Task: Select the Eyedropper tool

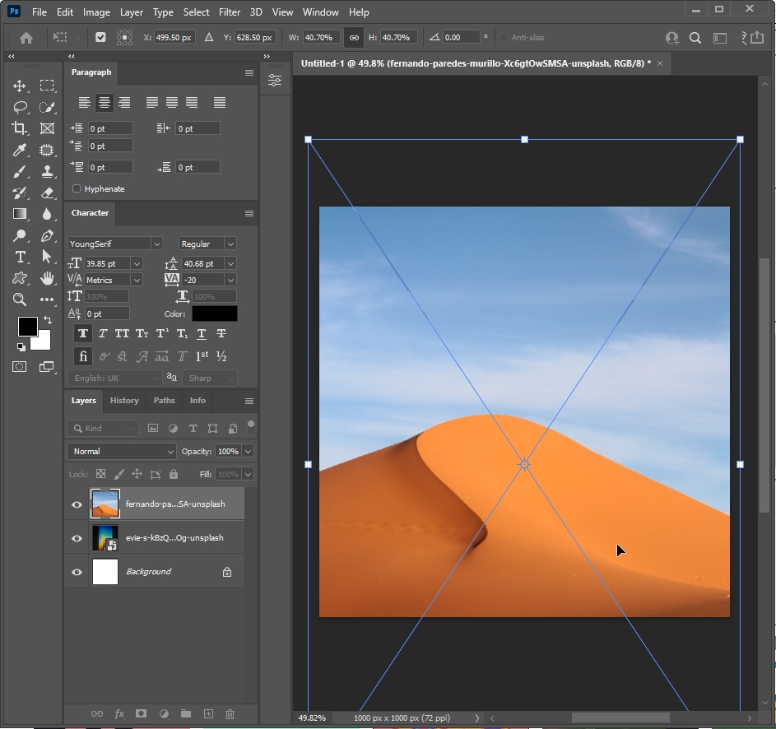Action: point(19,150)
